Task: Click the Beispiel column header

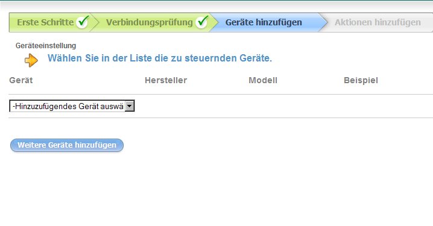Action: [361, 81]
